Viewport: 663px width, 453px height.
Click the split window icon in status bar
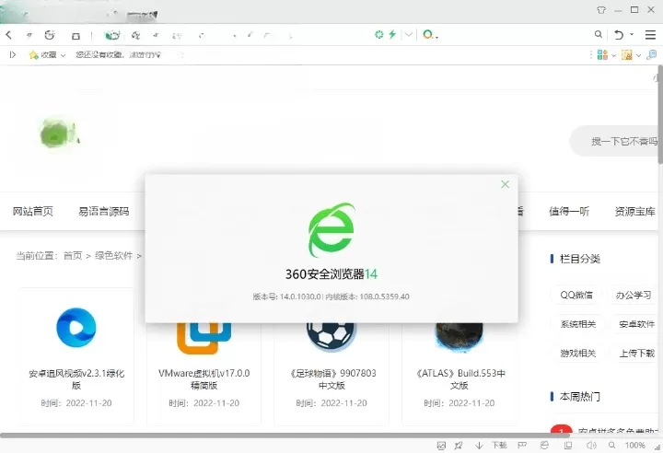coord(568,446)
